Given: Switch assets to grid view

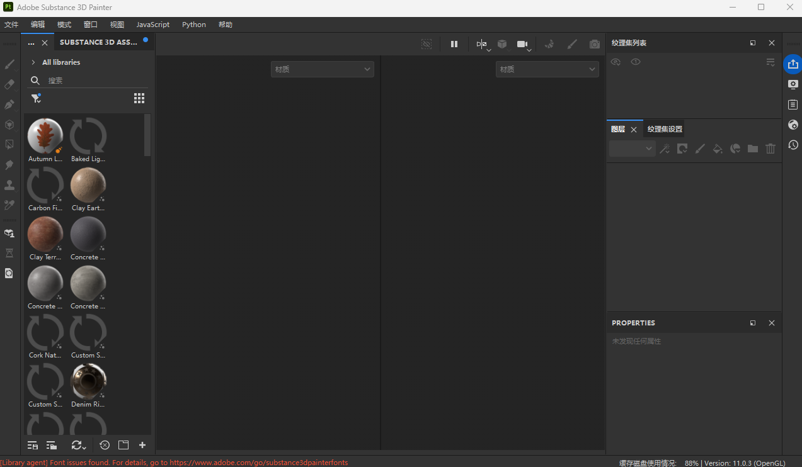Looking at the screenshot, I should tap(139, 98).
